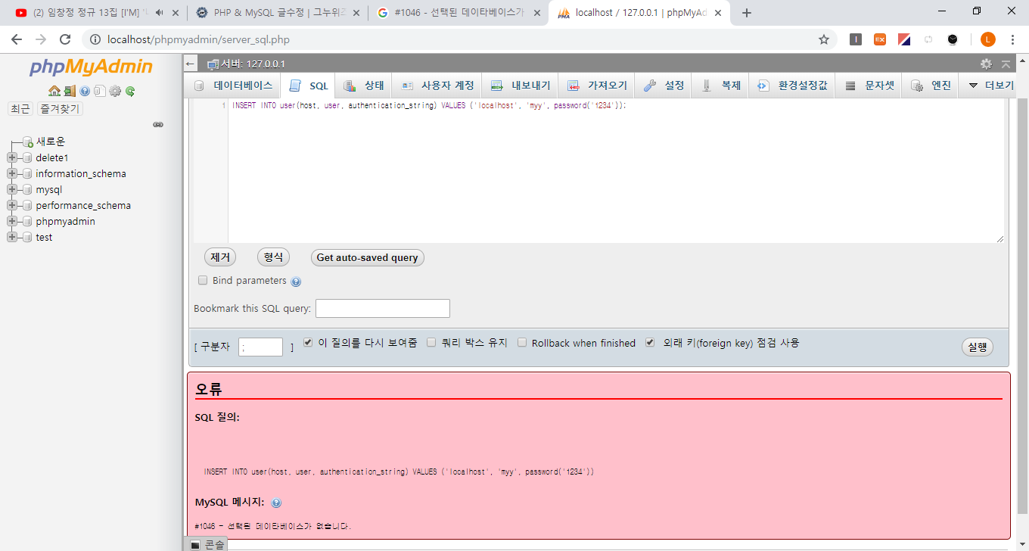Open the 더보기 dropdown menu
This screenshot has height=551, width=1029.
(990, 86)
